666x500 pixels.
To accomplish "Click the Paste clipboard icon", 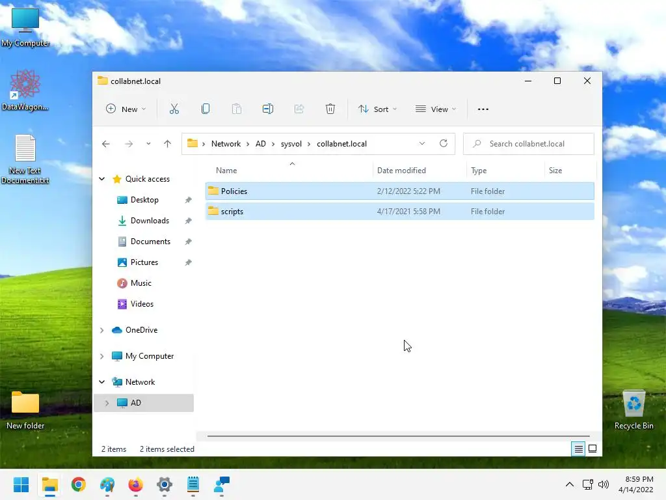I will point(237,109).
